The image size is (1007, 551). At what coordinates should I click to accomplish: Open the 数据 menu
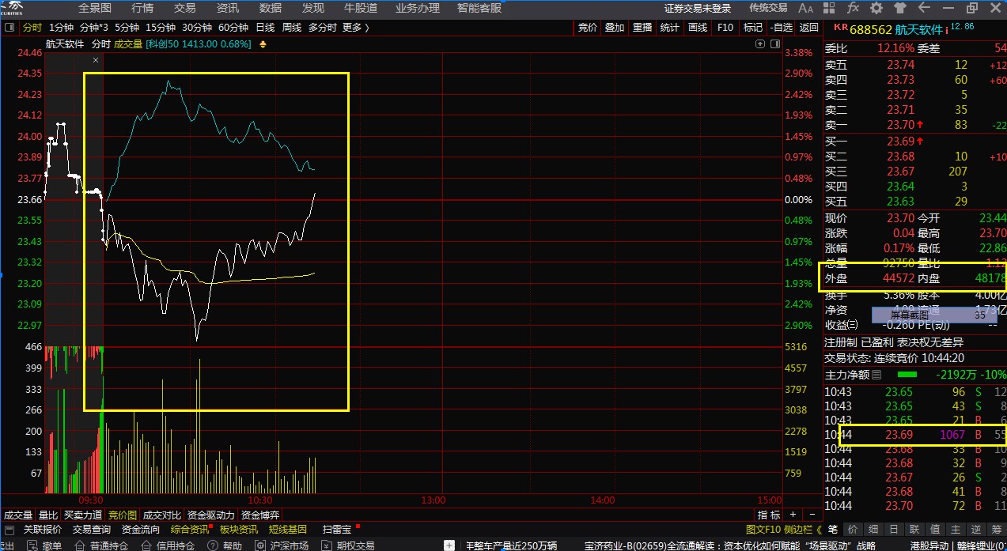pos(271,8)
